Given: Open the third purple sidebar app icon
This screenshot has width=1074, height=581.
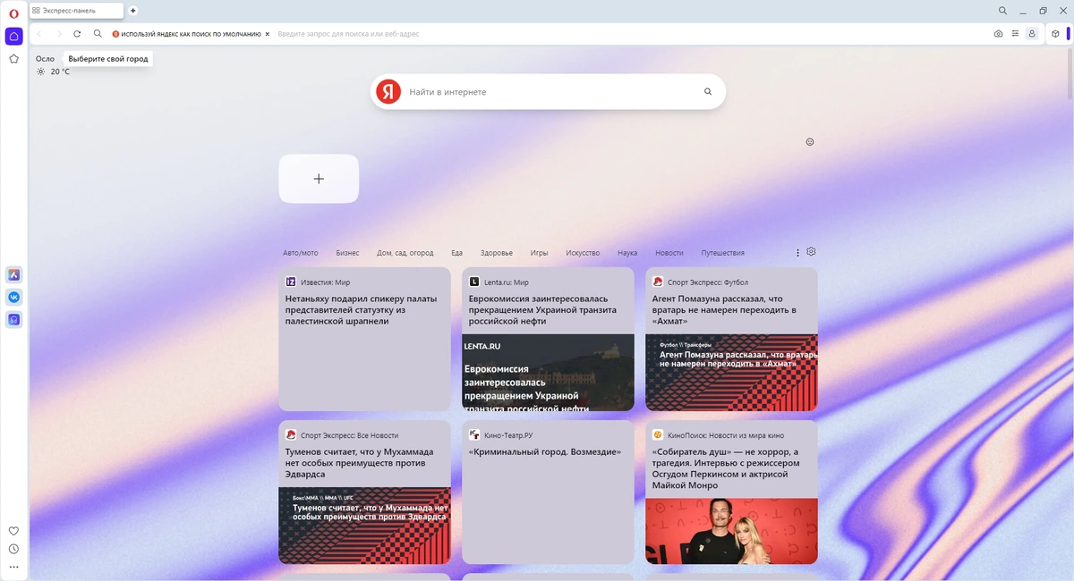Looking at the screenshot, I should pyautogui.click(x=14, y=319).
